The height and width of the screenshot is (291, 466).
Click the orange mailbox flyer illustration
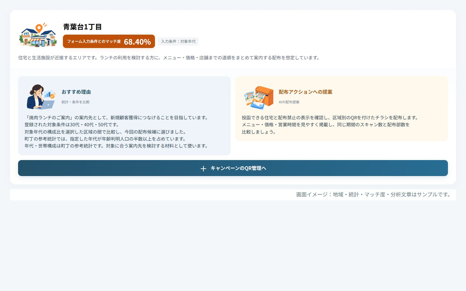pos(259,97)
